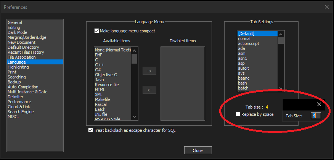Screen dimensions: 334x160
Task: Toggle Make language menu compact checkbox
Action: pos(96,31)
